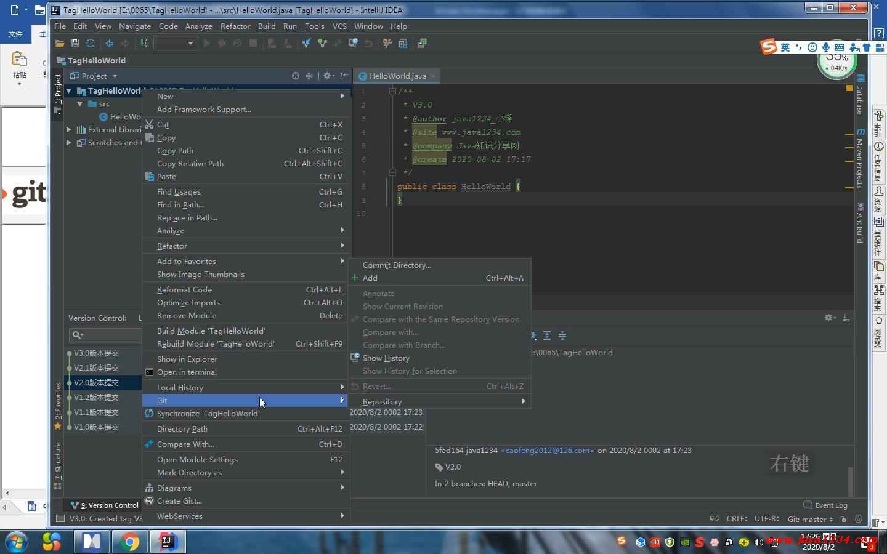Choose Copy Relative Path from context menu
The height and width of the screenshot is (554, 887).
pos(246,163)
